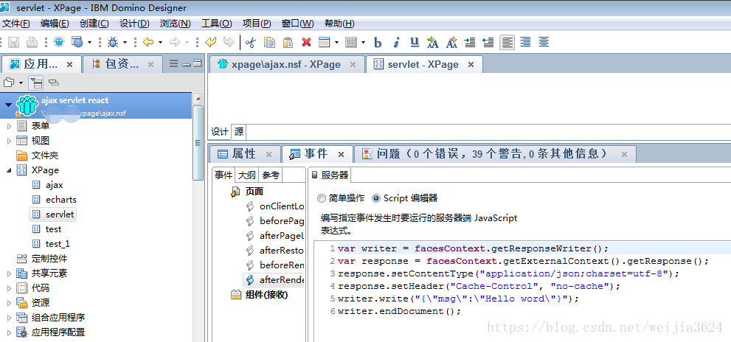This screenshot has height=342, width=731.
Task: Click the Decrease font size icon
Action: tap(451, 43)
